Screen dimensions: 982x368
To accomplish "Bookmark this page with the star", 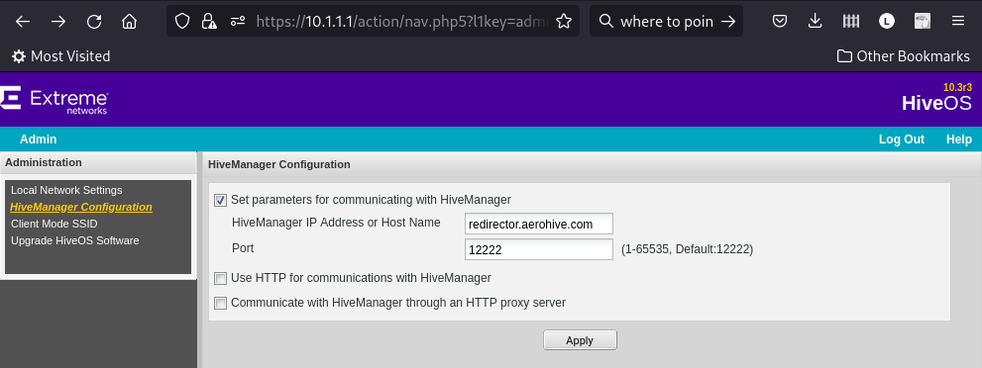I will click(x=564, y=21).
